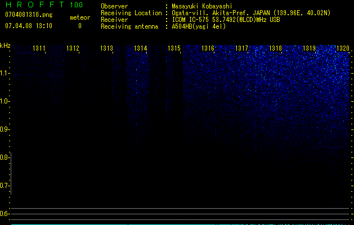Click time marker 1317
The height and width of the screenshot is (225, 354).
click(x=241, y=48)
